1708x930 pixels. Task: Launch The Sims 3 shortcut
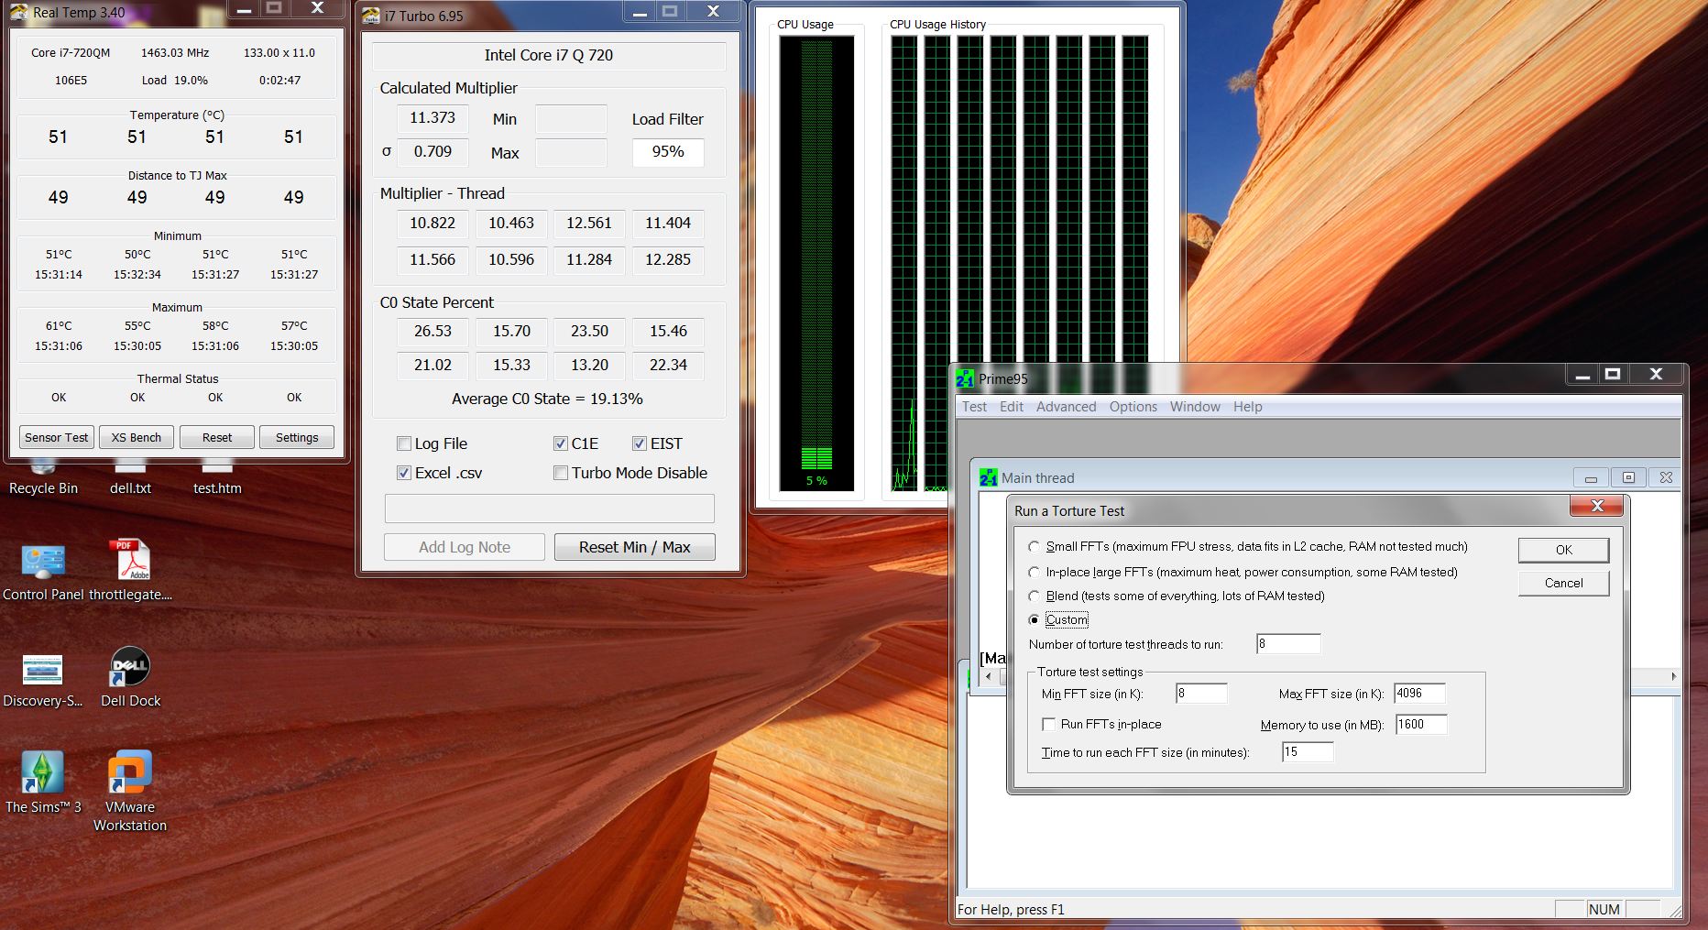[x=43, y=783]
